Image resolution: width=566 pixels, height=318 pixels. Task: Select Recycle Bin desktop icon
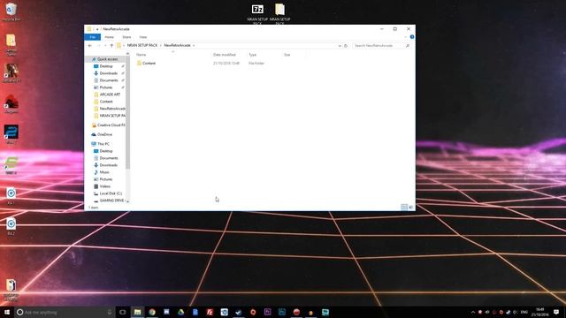pyautogui.click(x=11, y=11)
